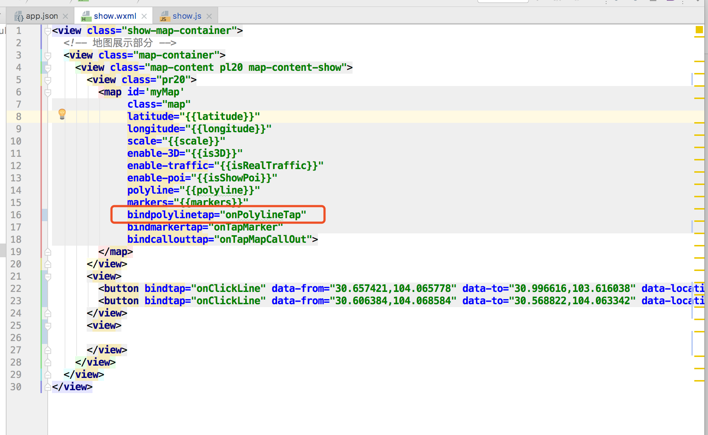Click line number 19 in the gutter
Screen dimensions: 708x435
click(16, 252)
